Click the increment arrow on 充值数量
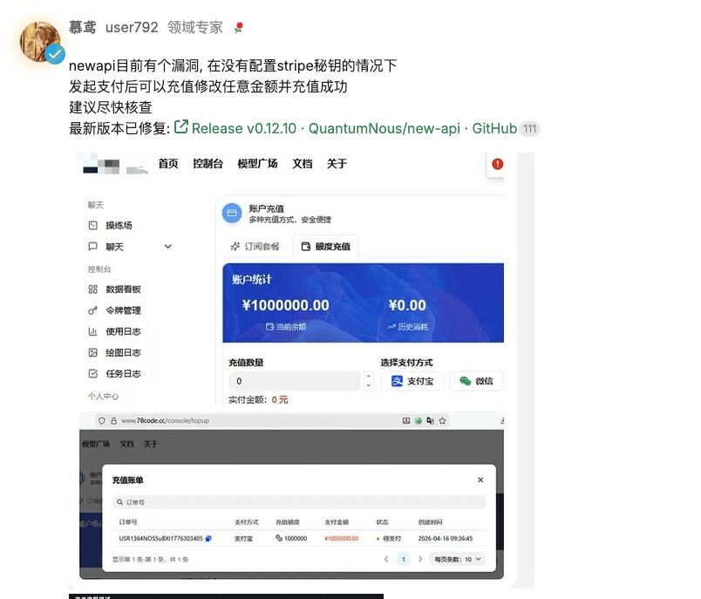This screenshot has height=599, width=701. (x=370, y=376)
